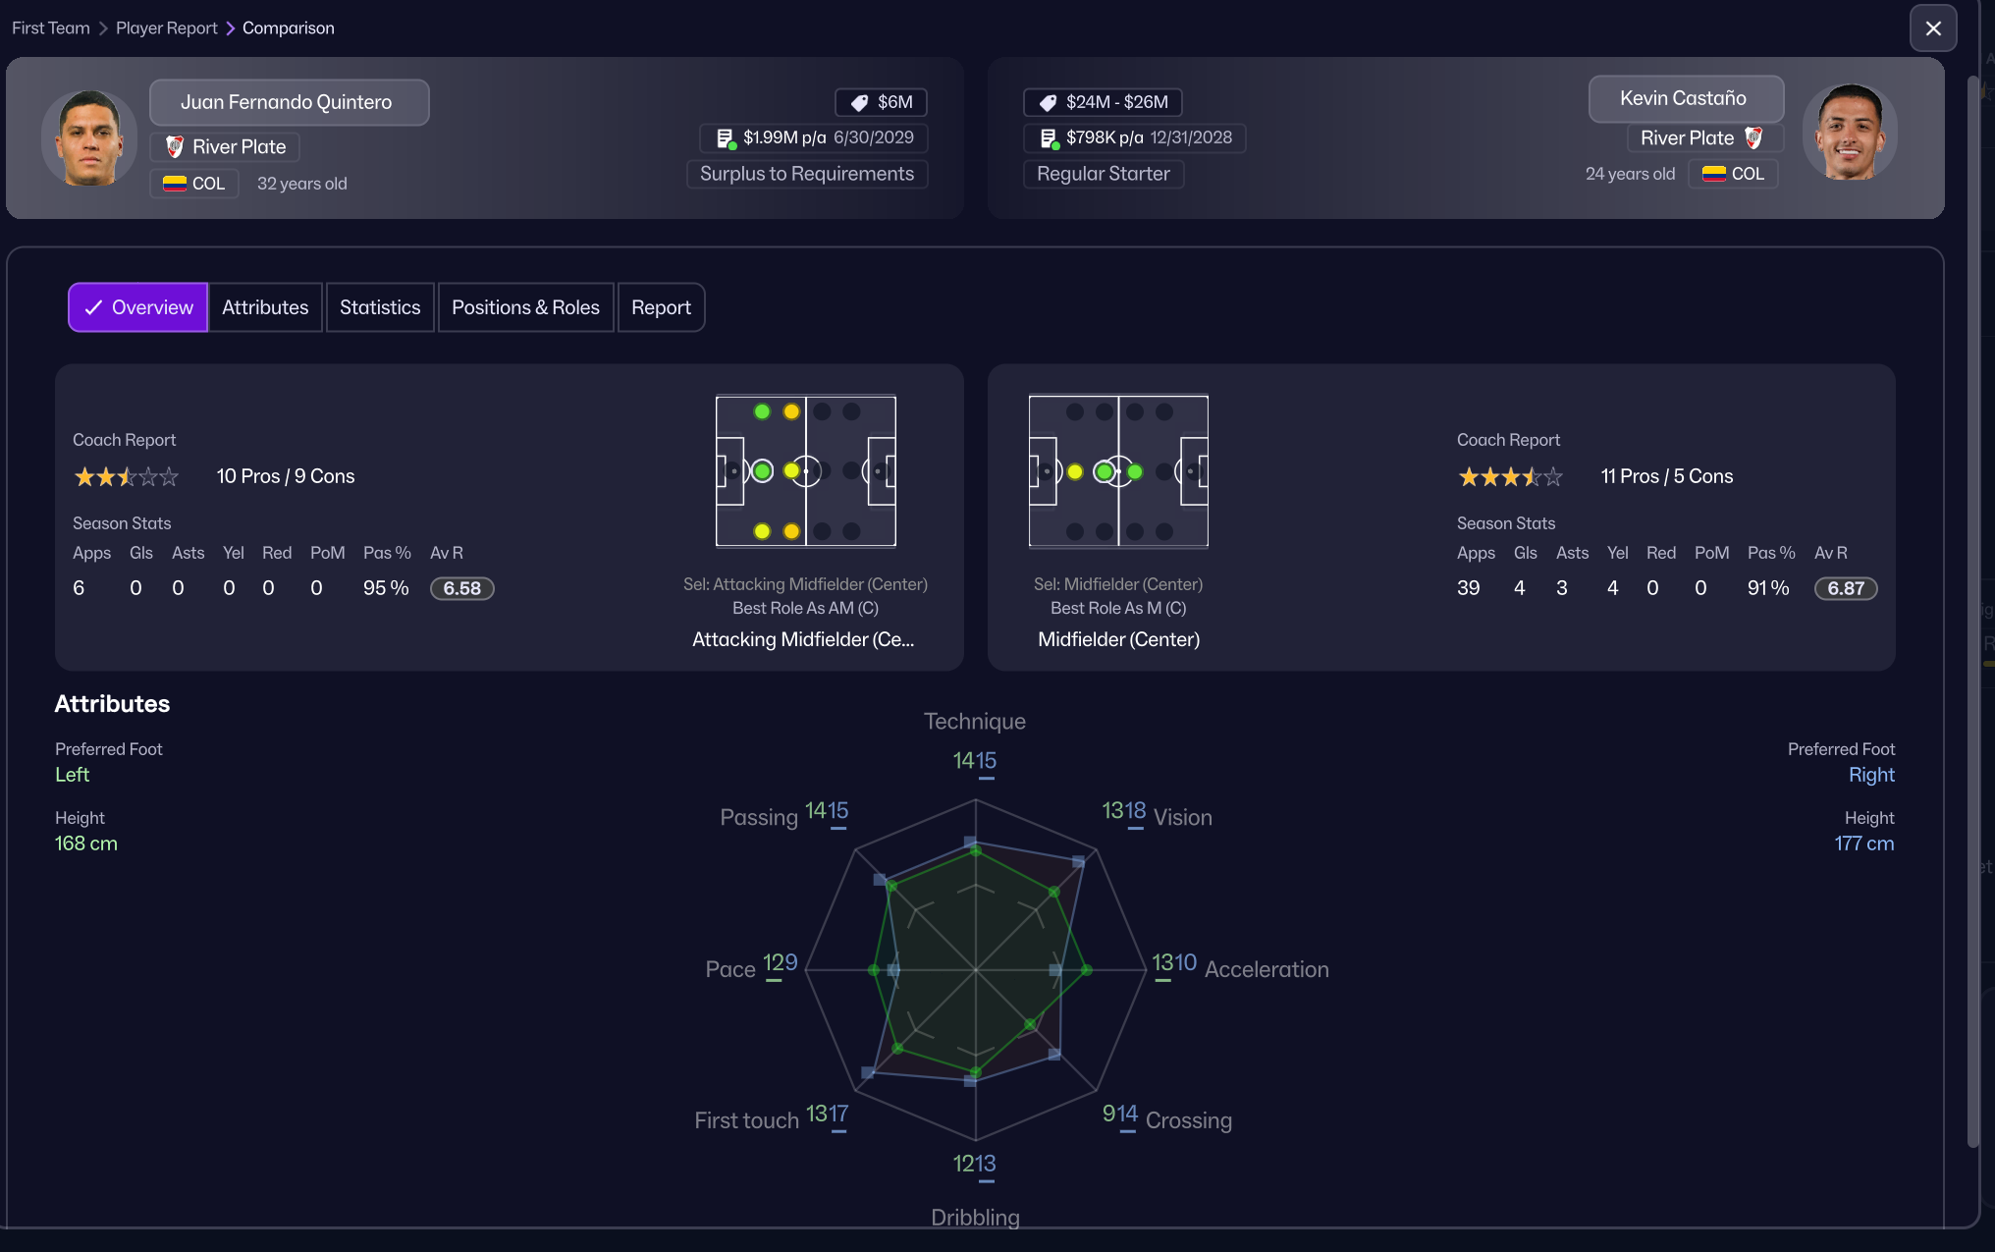Open River Plate club under Castaño
Screen dimensions: 1995x1252
1703,138
